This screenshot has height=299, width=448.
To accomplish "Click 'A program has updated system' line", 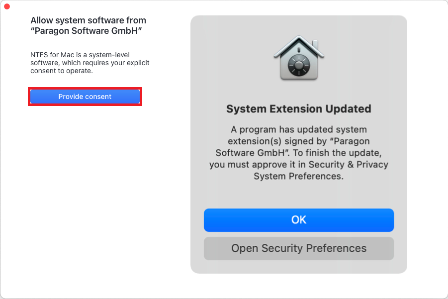I will tap(298, 129).
